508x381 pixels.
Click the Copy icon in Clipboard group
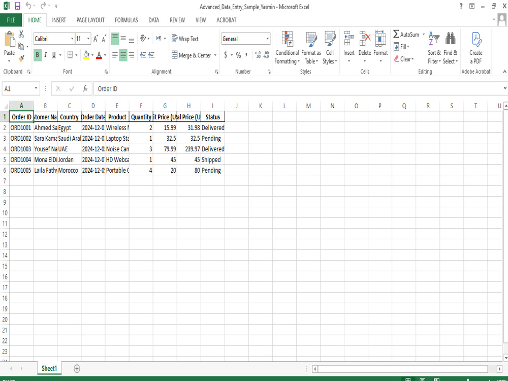(21, 46)
